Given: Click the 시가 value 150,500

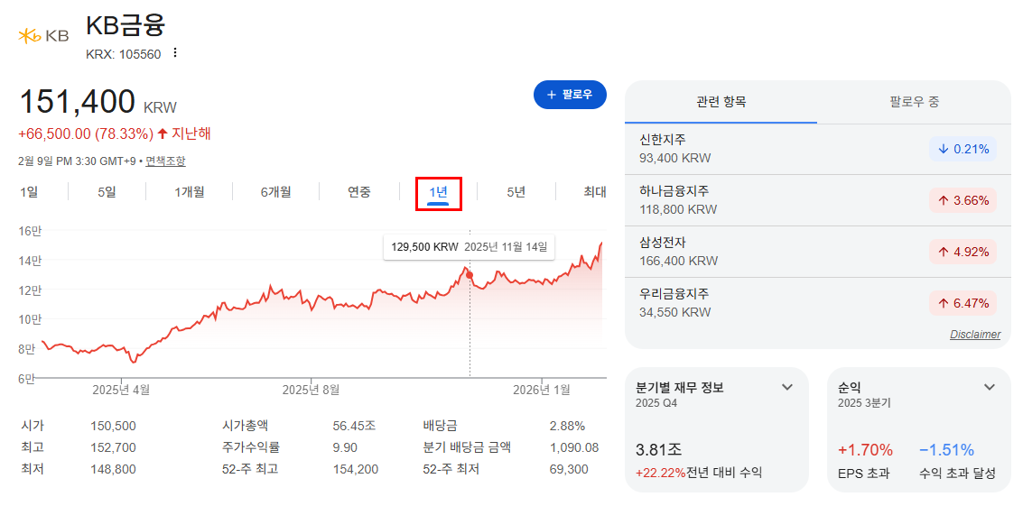Looking at the screenshot, I should click(x=114, y=427).
